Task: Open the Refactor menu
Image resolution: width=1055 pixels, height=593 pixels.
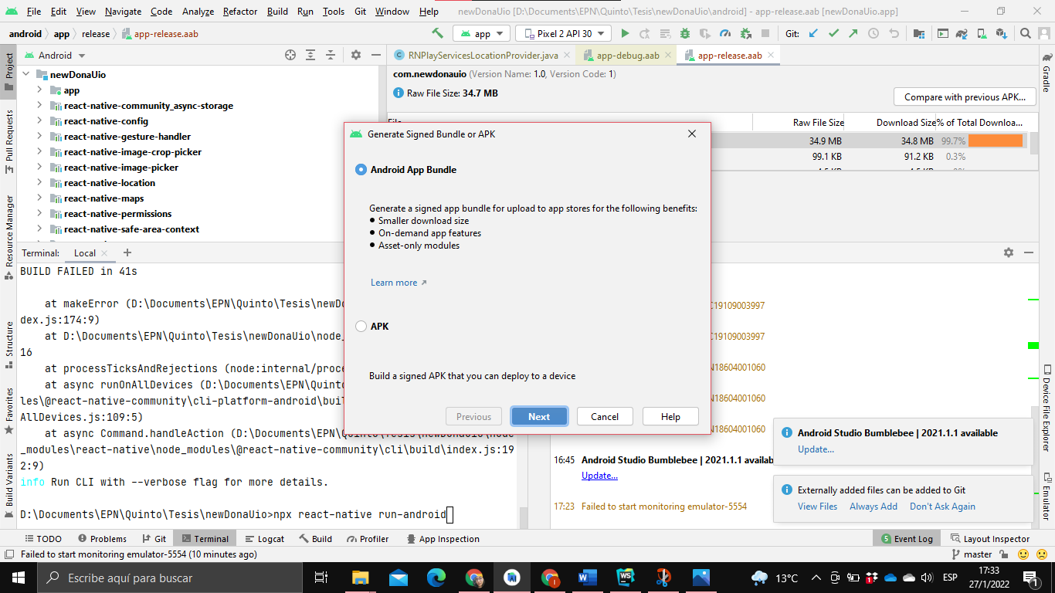Action: tap(239, 12)
